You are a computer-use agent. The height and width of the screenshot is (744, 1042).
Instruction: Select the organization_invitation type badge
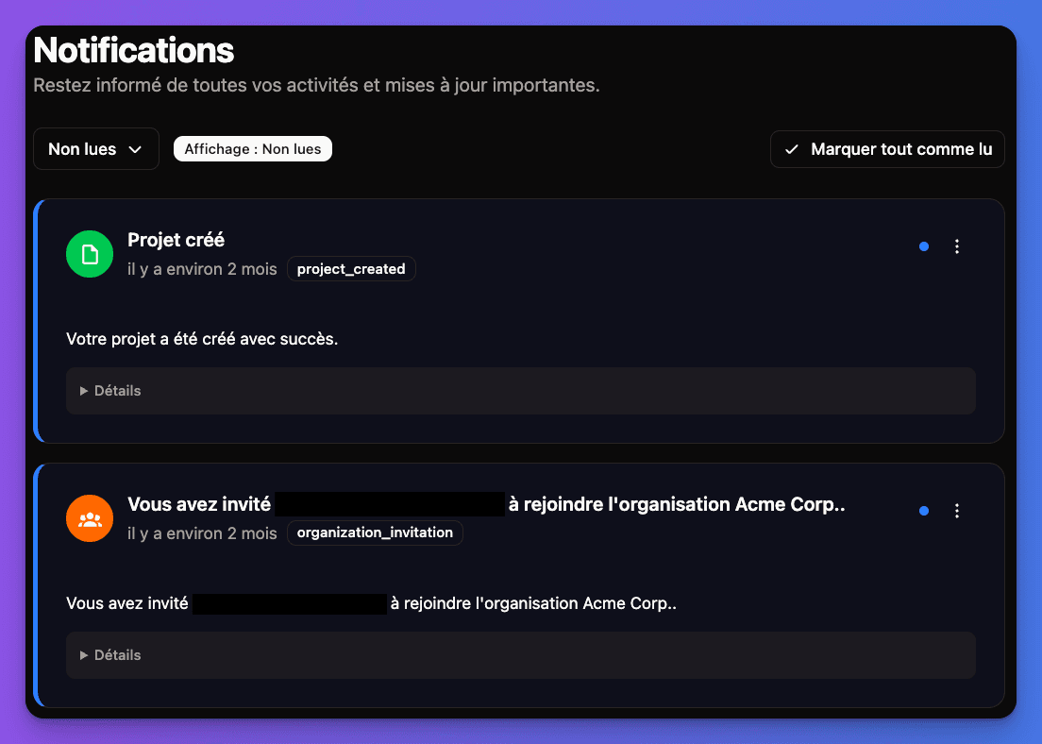(x=375, y=533)
